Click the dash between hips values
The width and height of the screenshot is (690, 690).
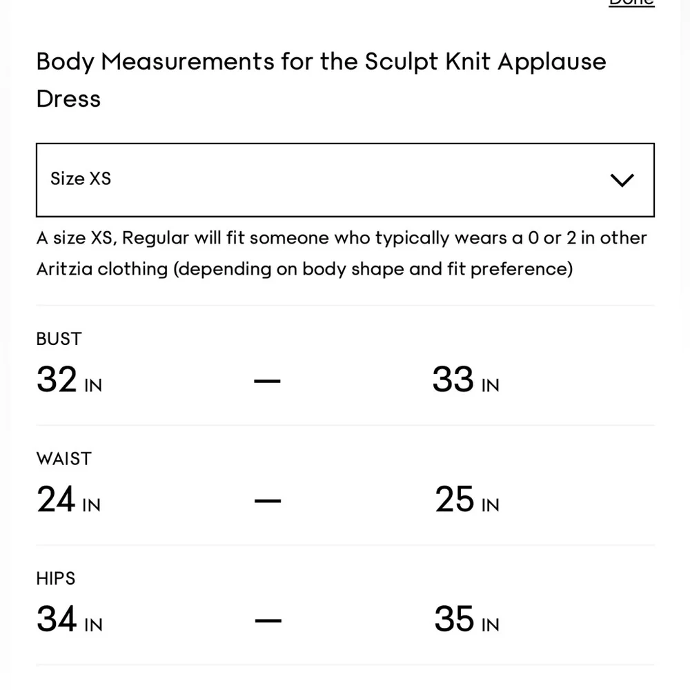pyautogui.click(x=267, y=620)
